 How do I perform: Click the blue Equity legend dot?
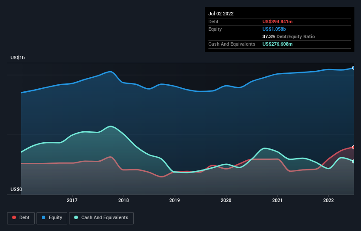(x=44, y=217)
